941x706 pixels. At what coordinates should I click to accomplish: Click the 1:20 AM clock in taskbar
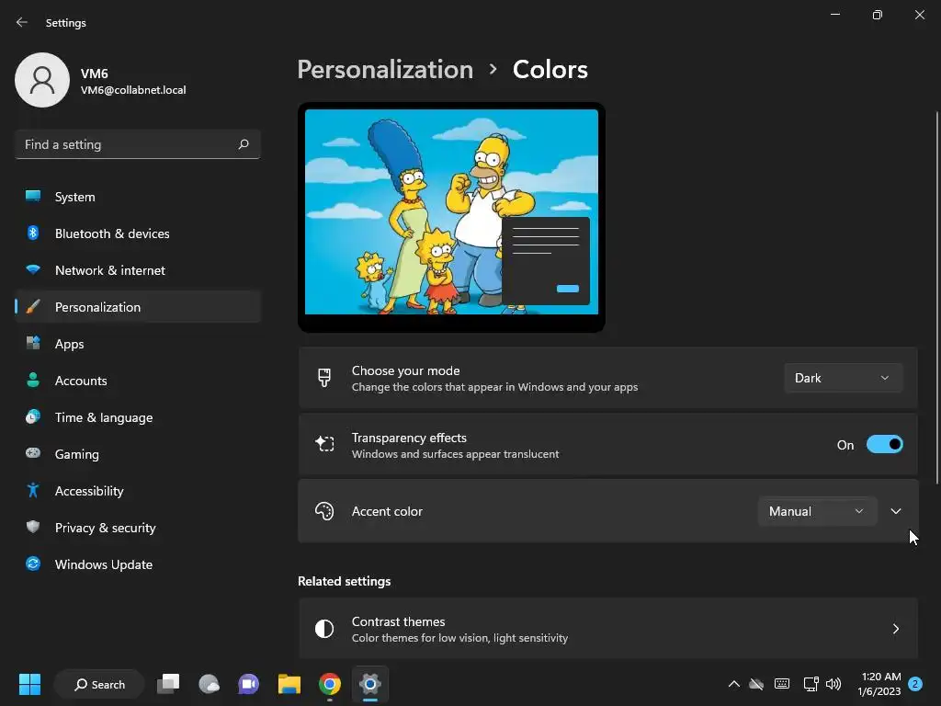coord(880,677)
